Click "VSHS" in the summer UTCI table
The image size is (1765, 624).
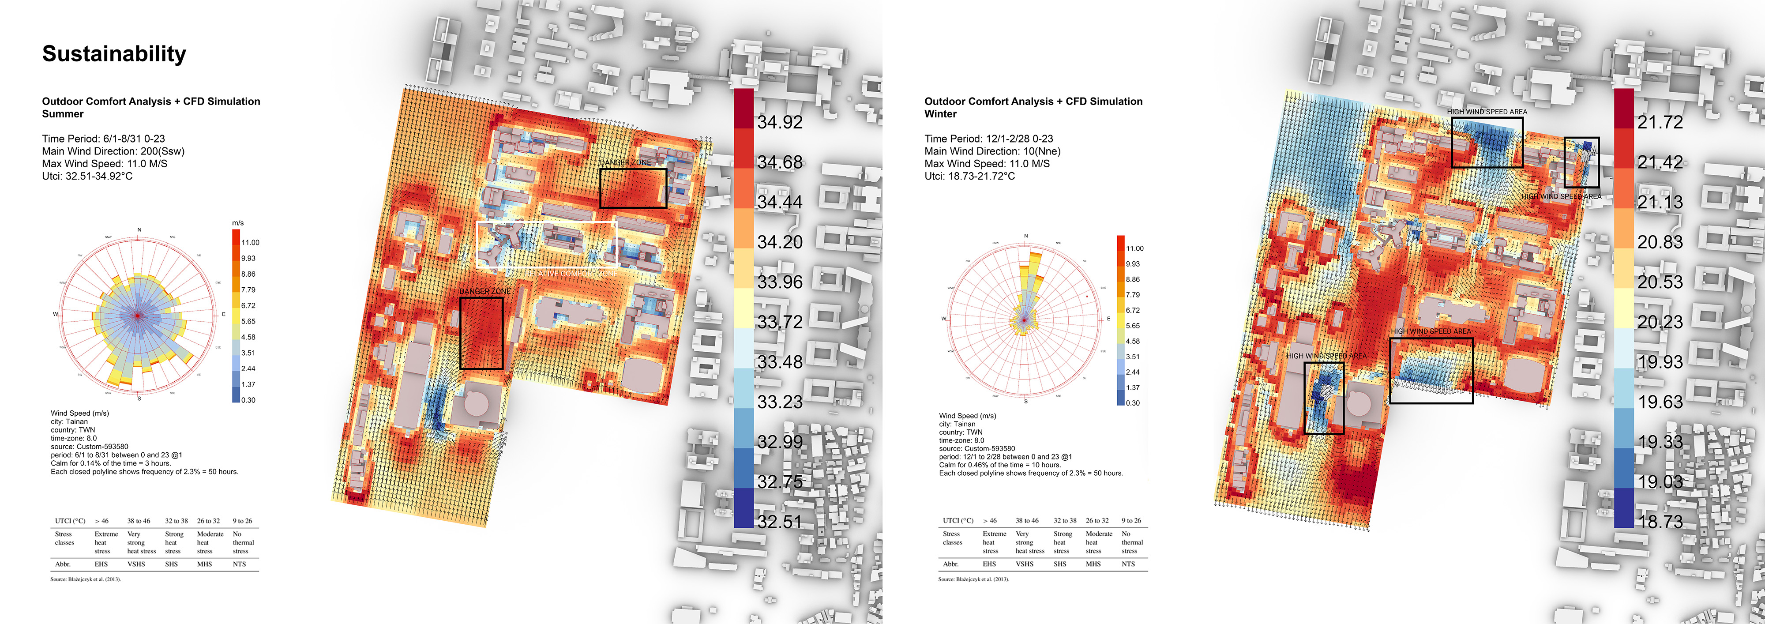point(135,564)
